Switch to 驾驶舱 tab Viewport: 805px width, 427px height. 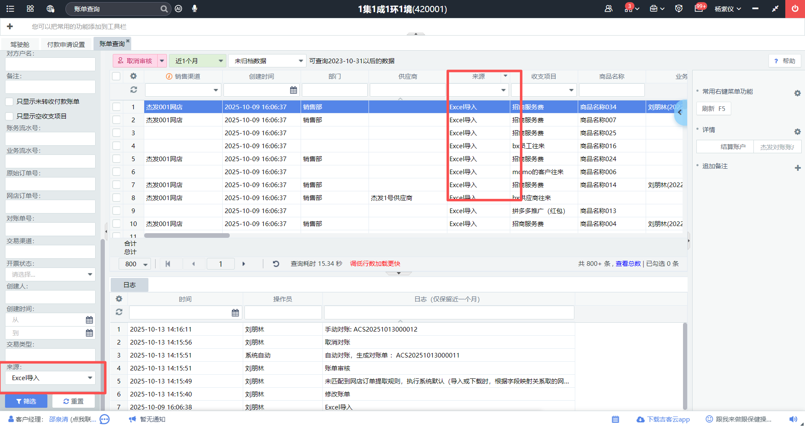pos(20,44)
